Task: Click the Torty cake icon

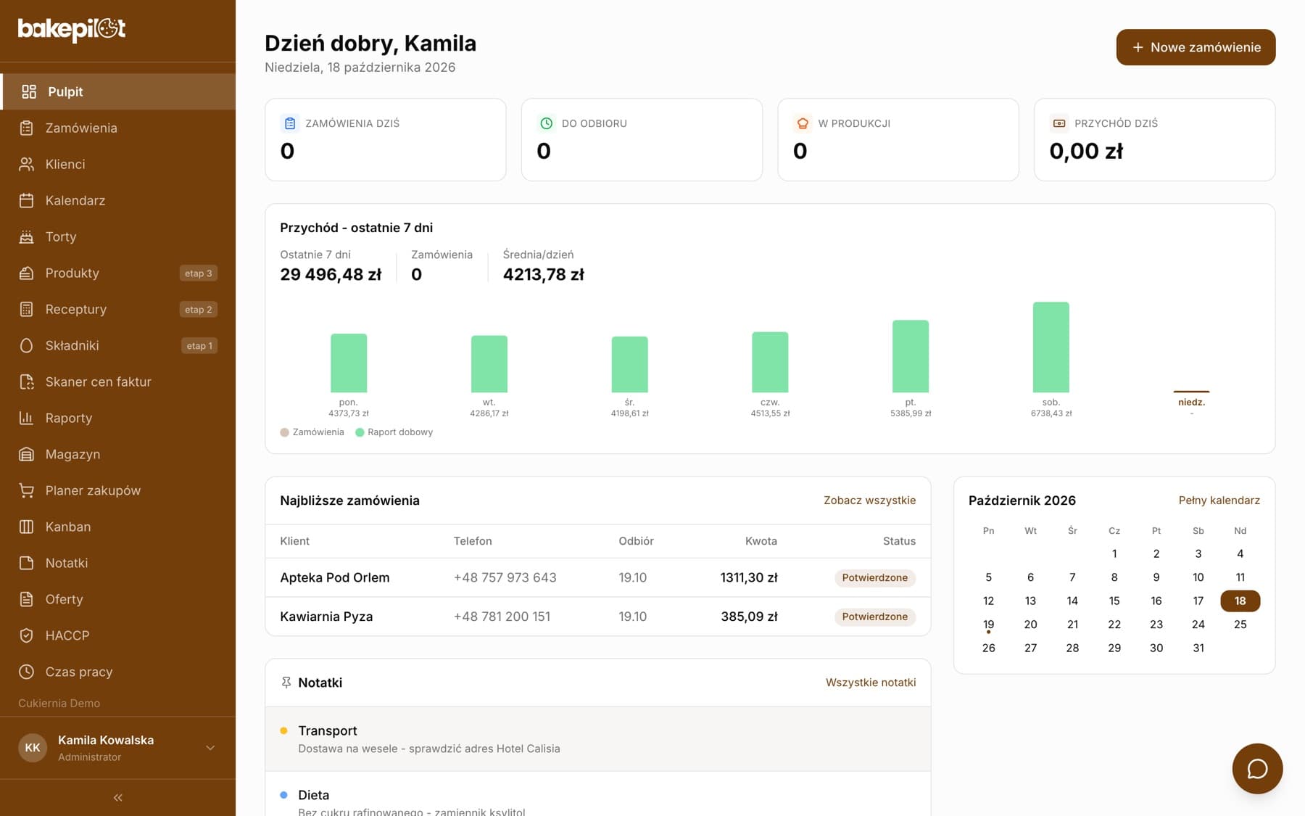Action: click(x=27, y=236)
